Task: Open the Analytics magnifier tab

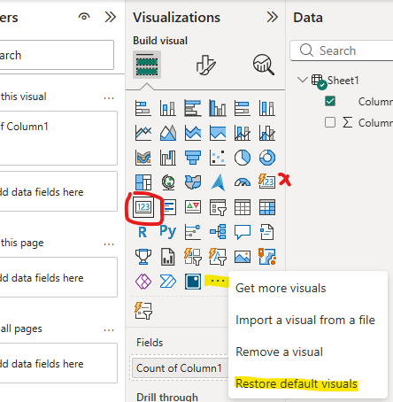Action: click(264, 65)
